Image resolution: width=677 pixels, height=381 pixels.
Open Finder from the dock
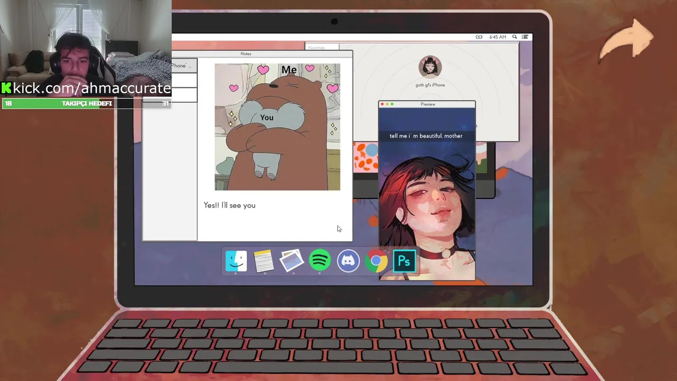236,261
